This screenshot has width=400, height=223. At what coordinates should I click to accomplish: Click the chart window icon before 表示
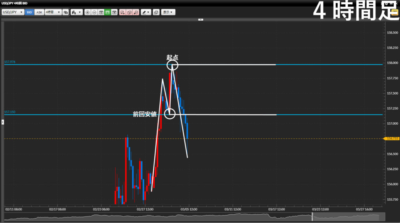tap(156, 12)
